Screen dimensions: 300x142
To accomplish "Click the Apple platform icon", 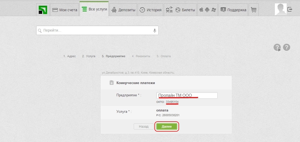I will pos(201,10).
